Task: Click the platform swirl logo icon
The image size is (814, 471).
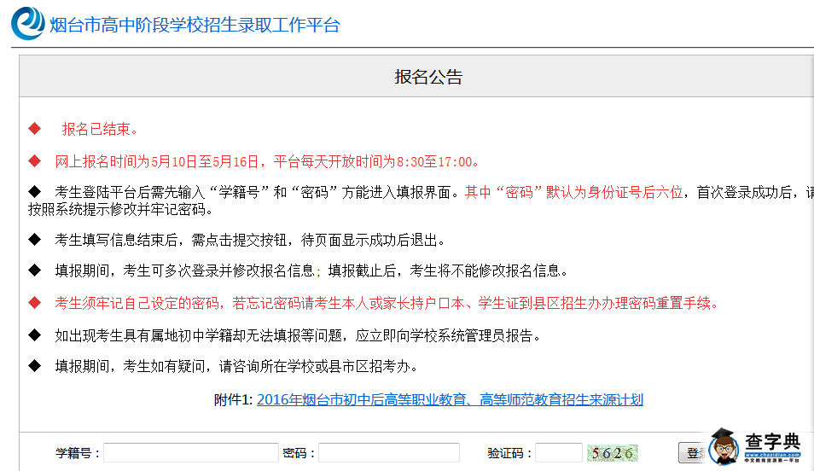Action: (x=28, y=23)
